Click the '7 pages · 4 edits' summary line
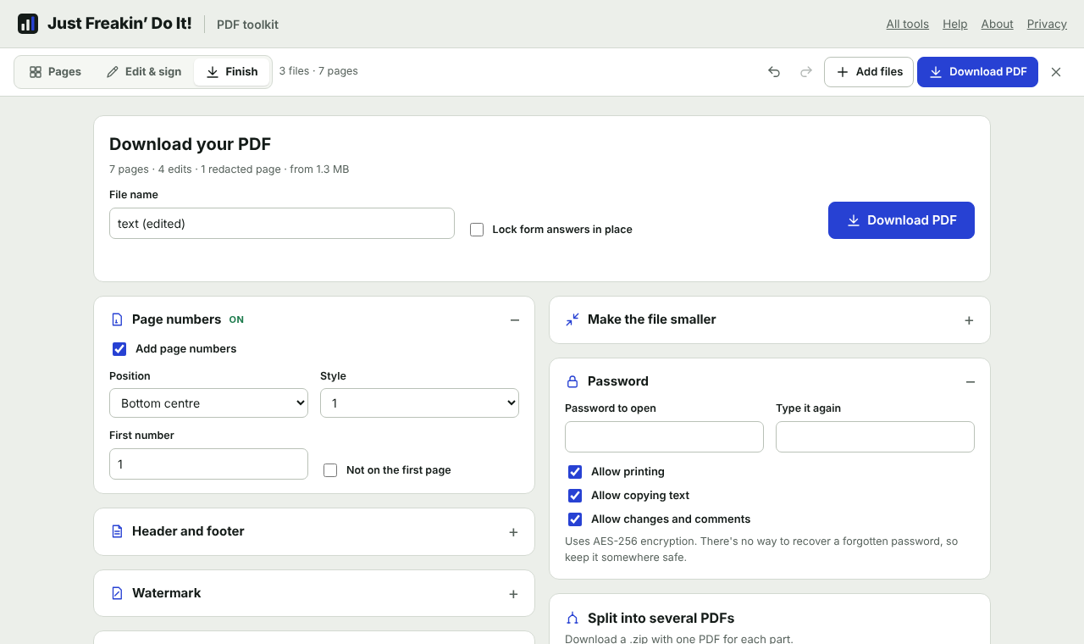This screenshot has width=1084, height=644. pos(229,169)
